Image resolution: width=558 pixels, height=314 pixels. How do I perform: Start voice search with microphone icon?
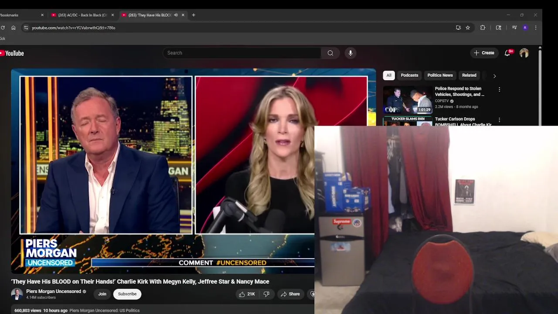(350, 53)
